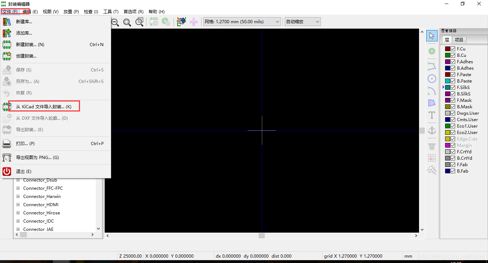Switch to the 项目 tab in layer manager
The image size is (488, 263).
pos(459,40)
